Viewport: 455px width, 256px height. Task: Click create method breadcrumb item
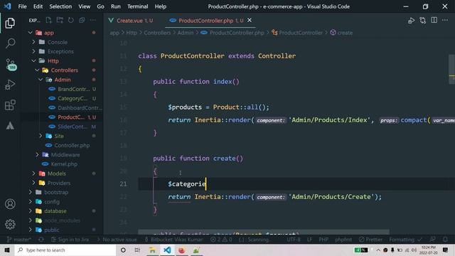(x=341, y=33)
